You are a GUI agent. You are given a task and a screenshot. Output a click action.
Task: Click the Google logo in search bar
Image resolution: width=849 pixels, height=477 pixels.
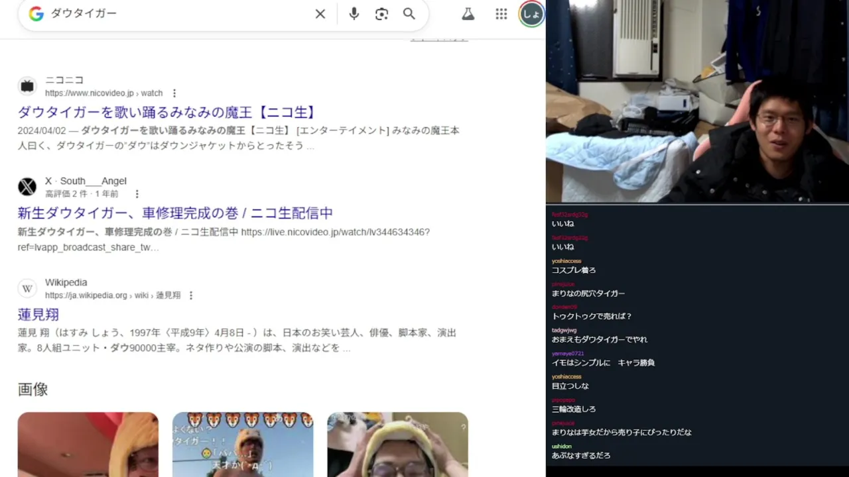click(x=36, y=13)
